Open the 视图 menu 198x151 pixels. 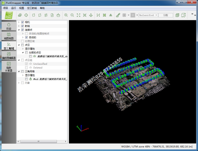[21, 8]
